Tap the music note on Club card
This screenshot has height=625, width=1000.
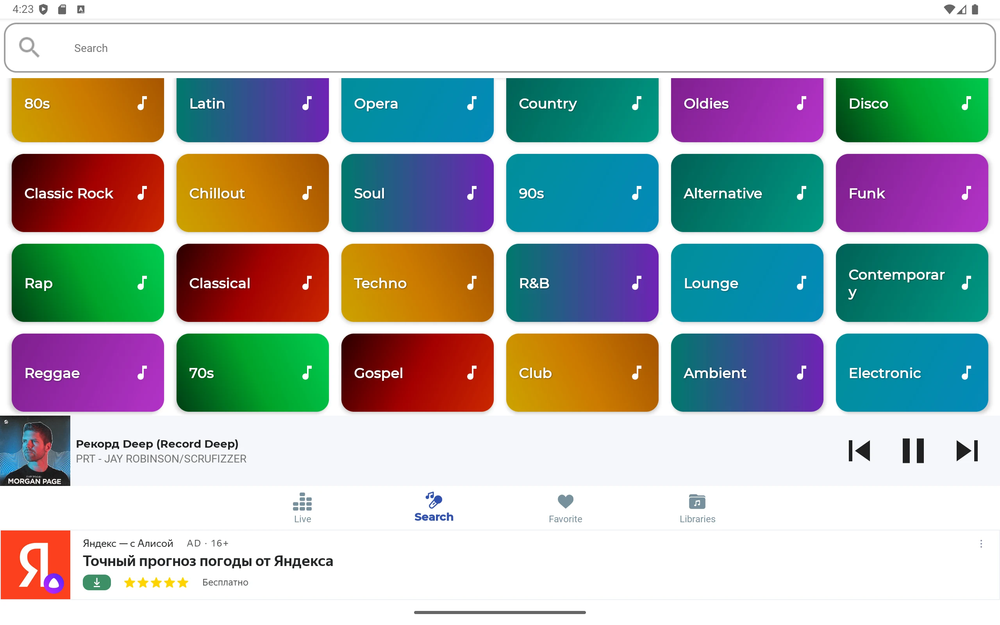coord(637,372)
